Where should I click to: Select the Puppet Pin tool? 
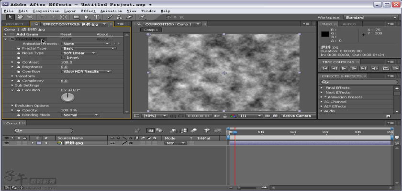142,17
